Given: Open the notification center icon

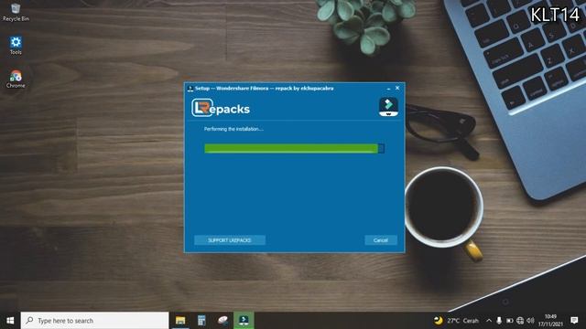Looking at the screenshot, I should point(574,321).
